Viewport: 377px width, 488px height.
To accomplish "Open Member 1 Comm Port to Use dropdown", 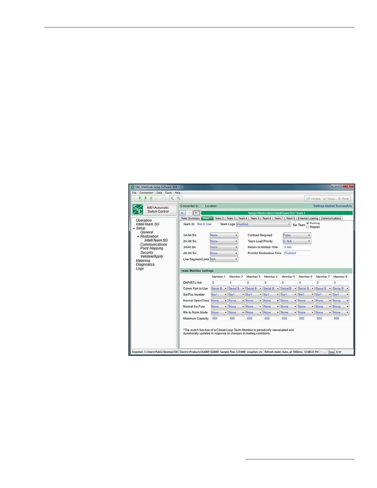I will pos(219,289).
